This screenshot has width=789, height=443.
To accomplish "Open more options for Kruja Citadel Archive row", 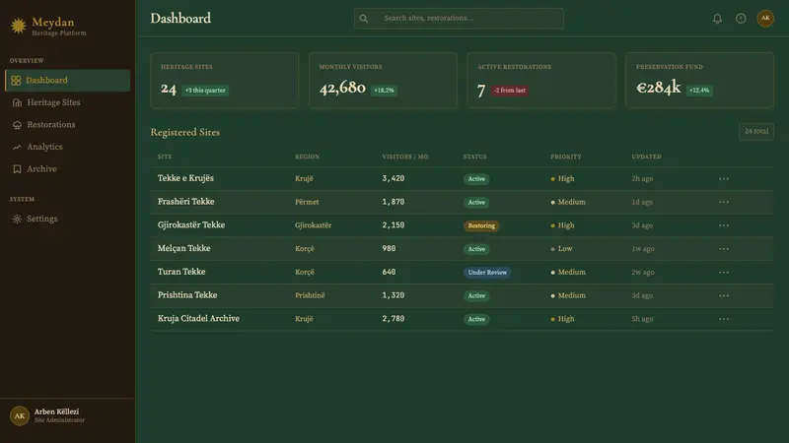I will click(724, 319).
